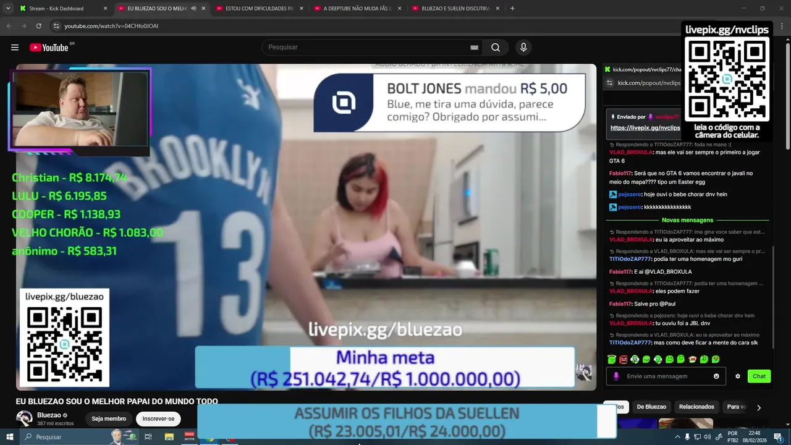Image resolution: width=791 pixels, height=445 pixels.
Task: Open the volume control in system tray
Action: [707, 437]
